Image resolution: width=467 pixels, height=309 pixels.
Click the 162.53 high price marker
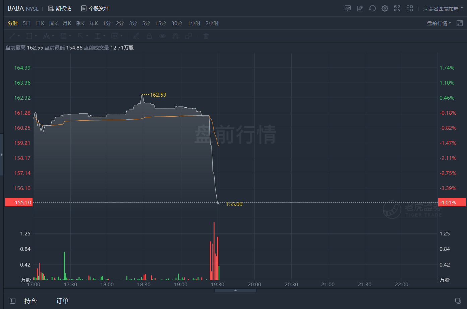(x=158, y=95)
